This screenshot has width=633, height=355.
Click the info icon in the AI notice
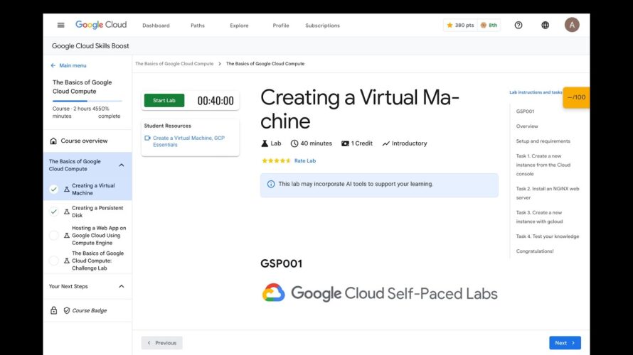pos(271,184)
